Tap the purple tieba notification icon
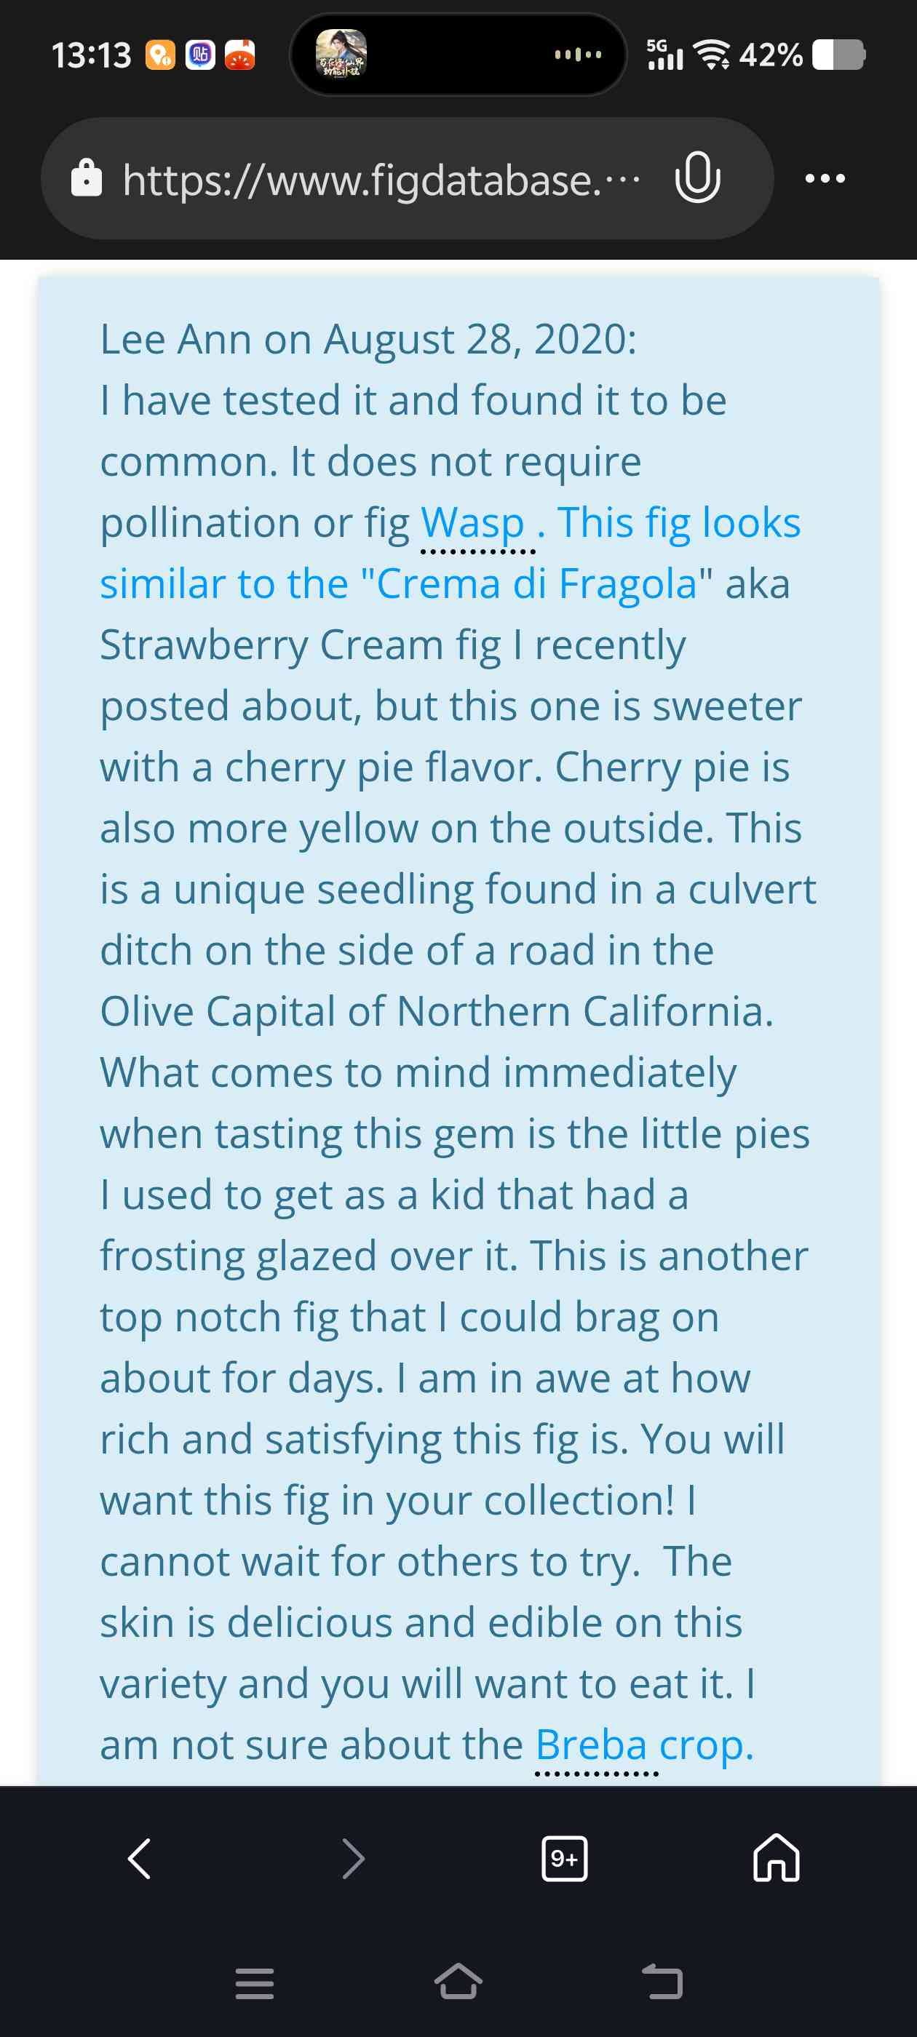This screenshot has height=2037, width=917. (x=200, y=55)
